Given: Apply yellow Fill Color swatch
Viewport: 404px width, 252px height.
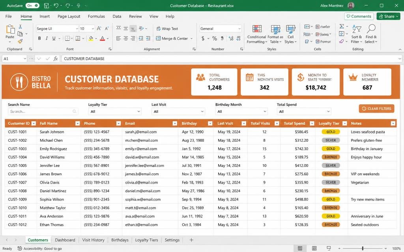Looking at the screenshot, I should [x=91, y=38].
